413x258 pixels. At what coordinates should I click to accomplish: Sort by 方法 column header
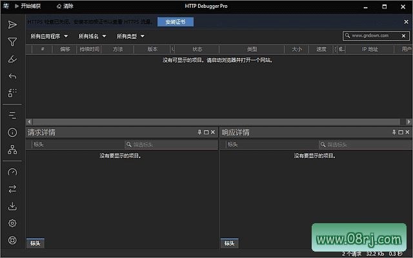point(117,49)
